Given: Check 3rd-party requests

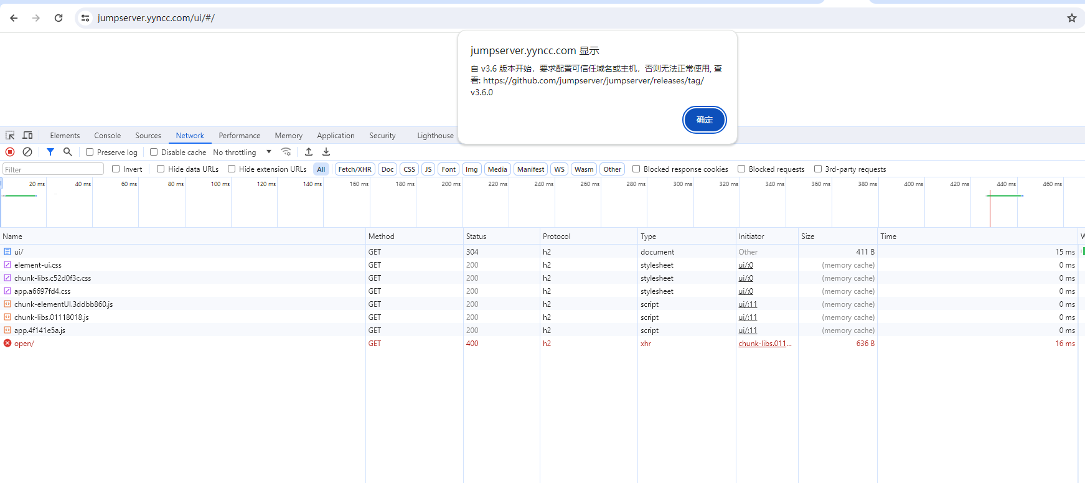Looking at the screenshot, I should coord(818,169).
